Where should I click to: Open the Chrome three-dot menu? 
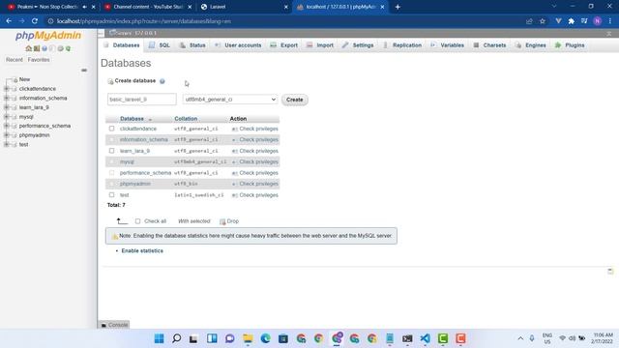[610, 21]
